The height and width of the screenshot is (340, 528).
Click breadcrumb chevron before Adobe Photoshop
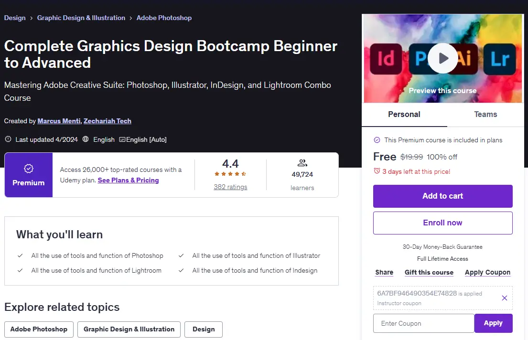pos(130,18)
